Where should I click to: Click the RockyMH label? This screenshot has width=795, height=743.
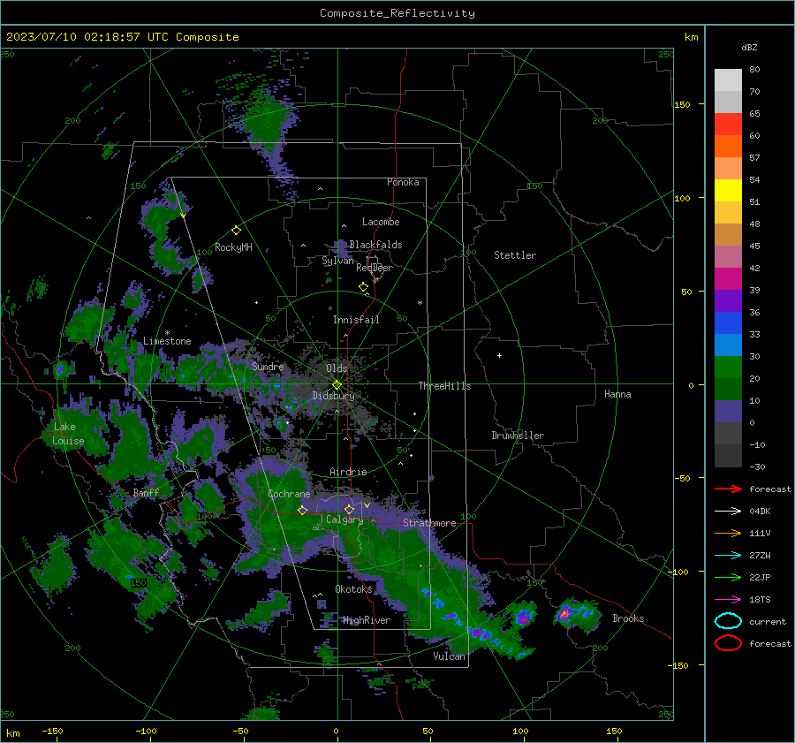(233, 247)
